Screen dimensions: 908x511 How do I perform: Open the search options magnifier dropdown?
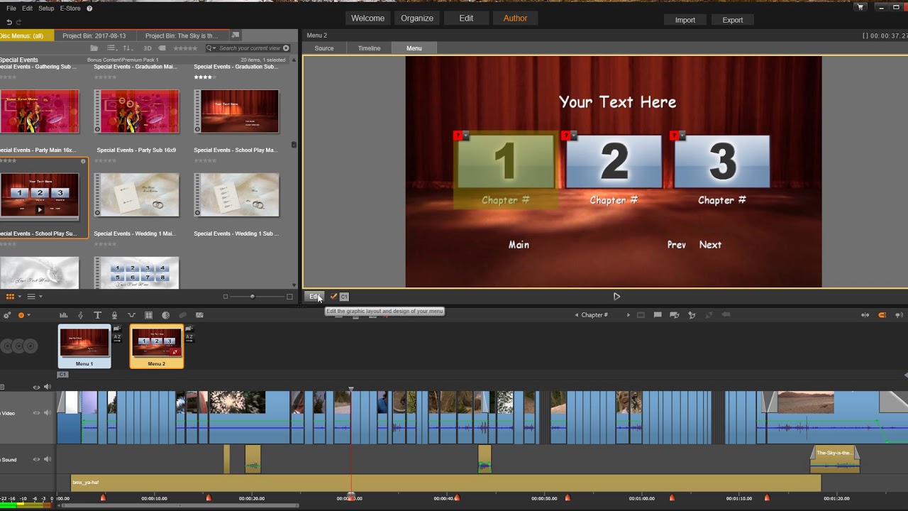tap(211, 48)
